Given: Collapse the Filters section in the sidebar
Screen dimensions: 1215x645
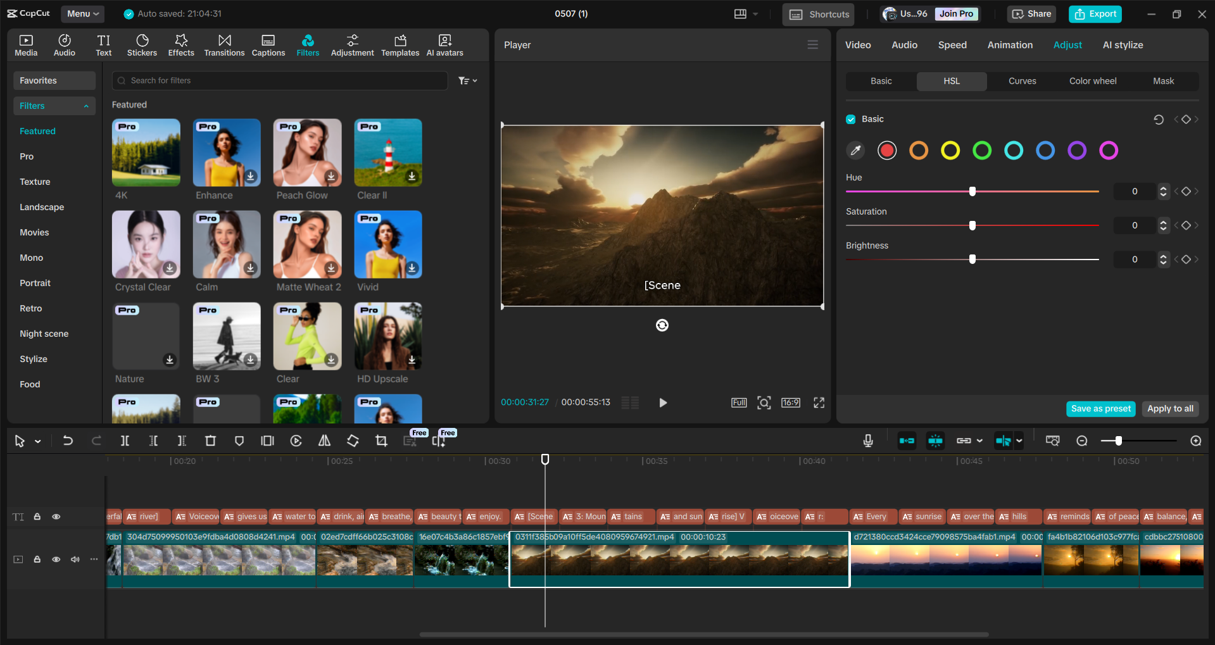Looking at the screenshot, I should tap(87, 106).
